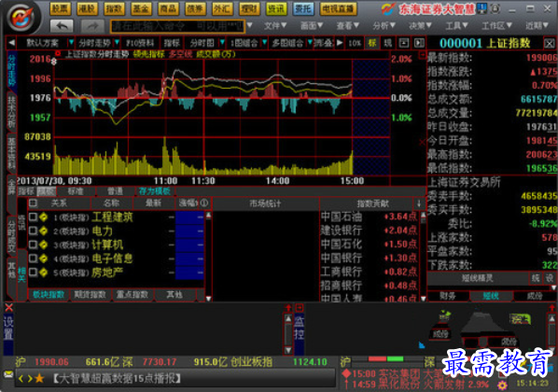Click the right scroll arrow on chart toolbar

(x=340, y=43)
